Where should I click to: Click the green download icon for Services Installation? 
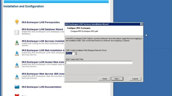(x=17, y=43)
